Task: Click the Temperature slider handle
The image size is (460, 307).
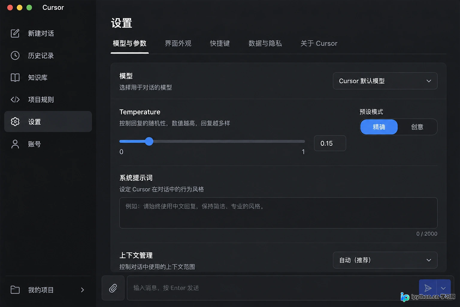Action: (149, 142)
